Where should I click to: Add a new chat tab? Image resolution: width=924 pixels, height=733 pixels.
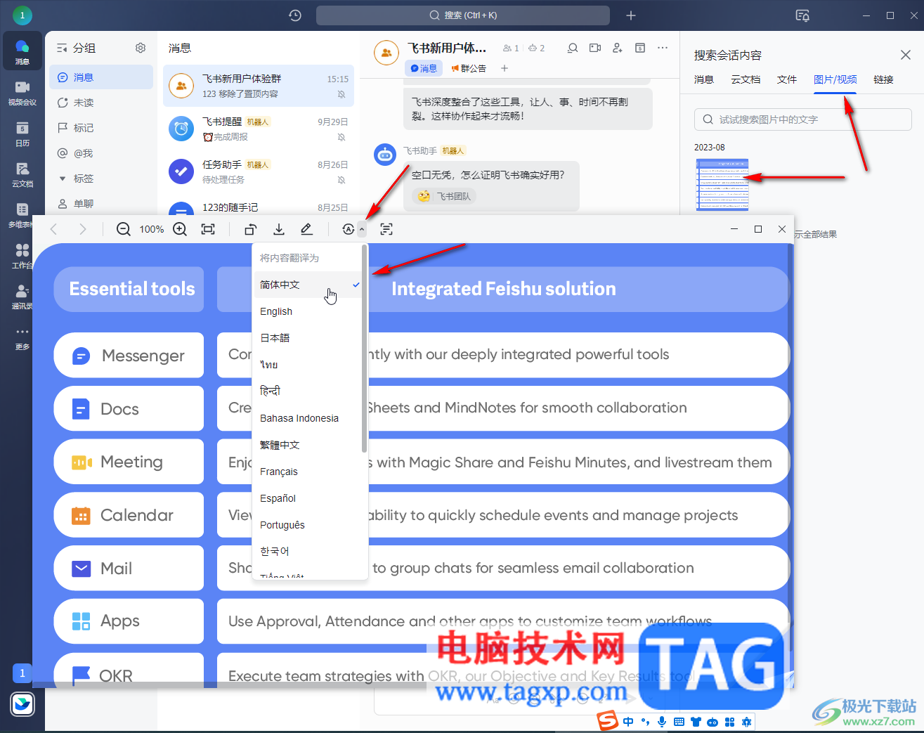(505, 68)
